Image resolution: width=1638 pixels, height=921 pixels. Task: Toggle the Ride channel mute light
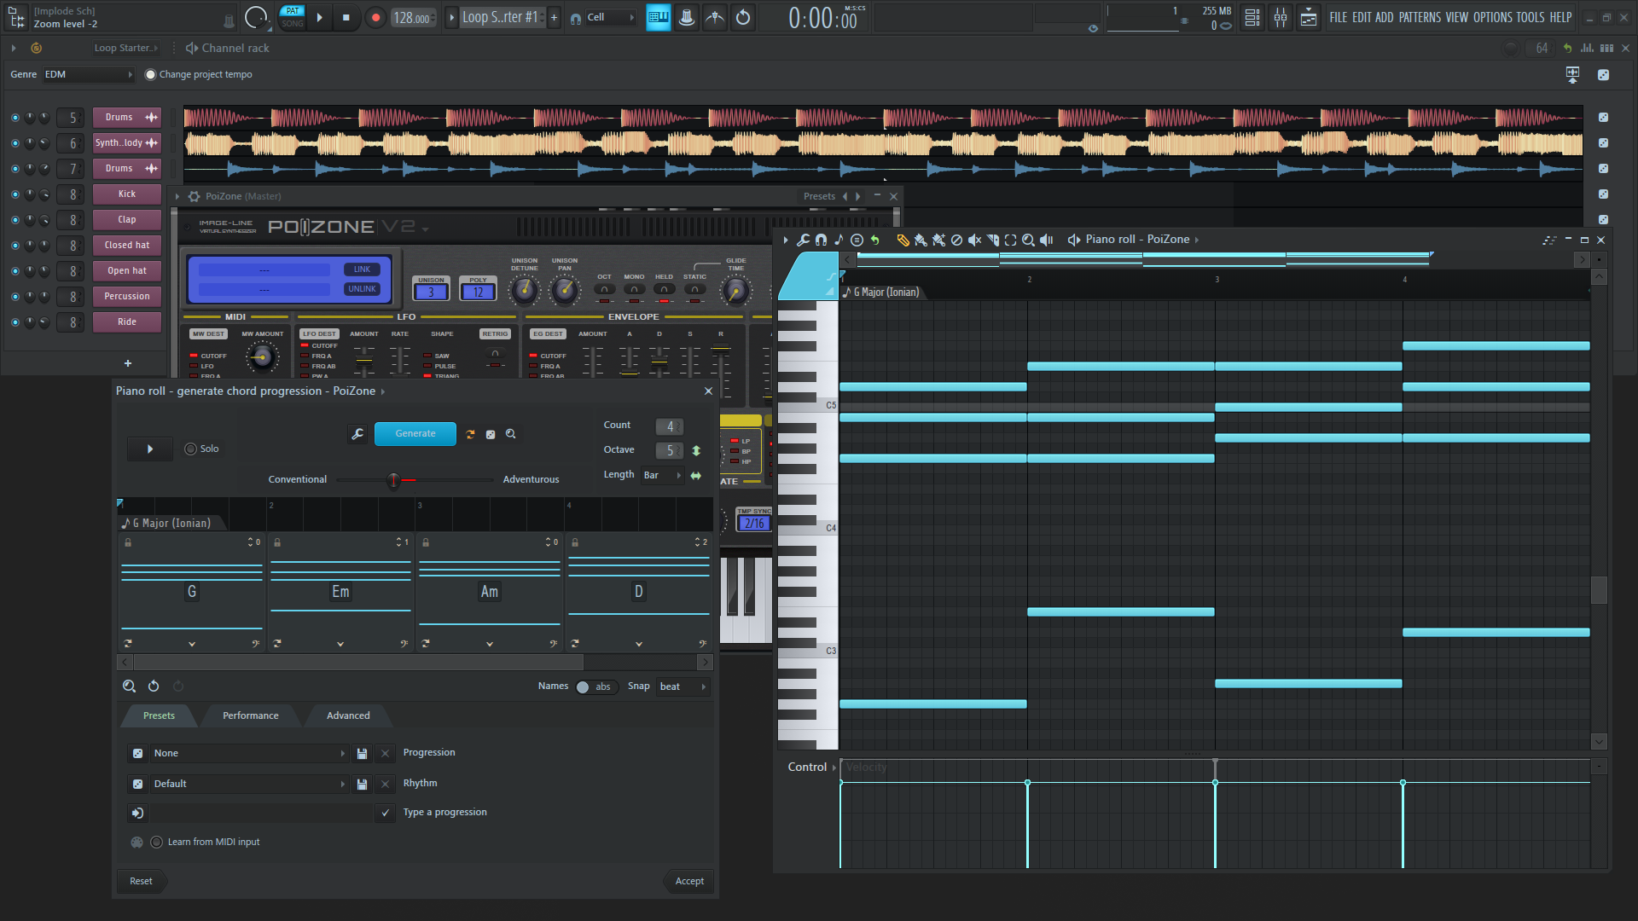[15, 322]
